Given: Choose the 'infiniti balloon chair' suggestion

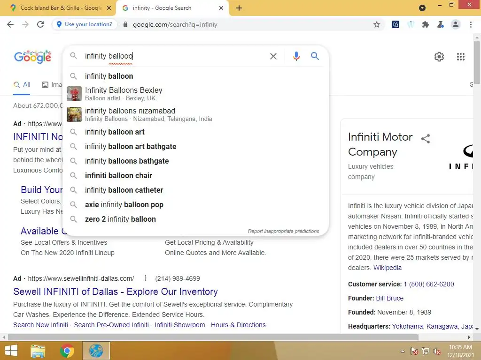Looking at the screenshot, I should [x=195, y=175].
